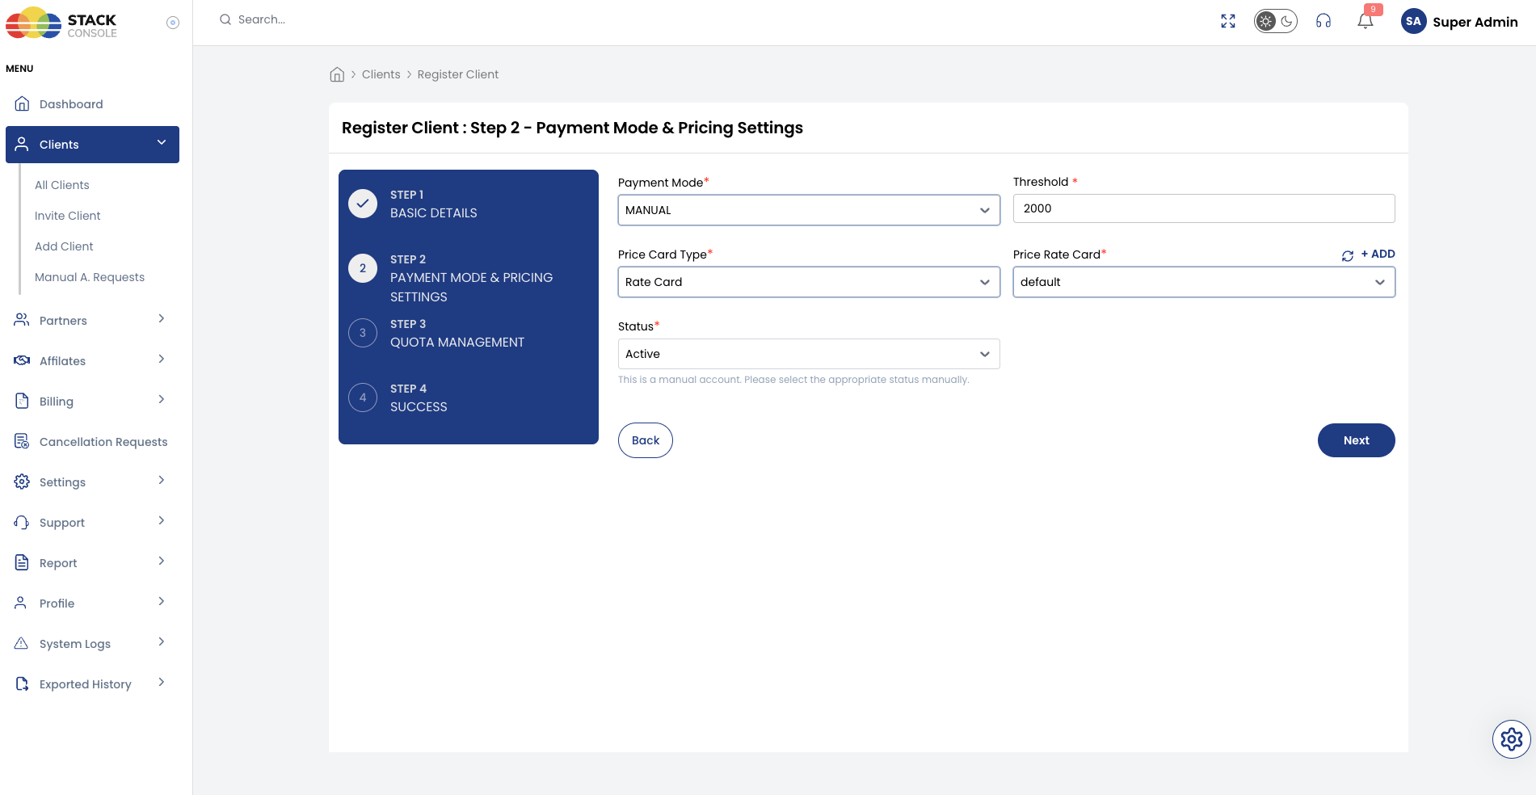The width and height of the screenshot is (1536, 795).
Task: Select Step 3 Quota Management circle
Action: tap(363, 333)
